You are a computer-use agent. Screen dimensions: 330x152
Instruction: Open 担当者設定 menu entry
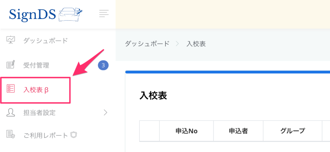pos(39,113)
